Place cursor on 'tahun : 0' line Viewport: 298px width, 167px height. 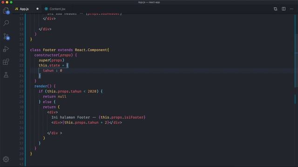(x=53, y=71)
